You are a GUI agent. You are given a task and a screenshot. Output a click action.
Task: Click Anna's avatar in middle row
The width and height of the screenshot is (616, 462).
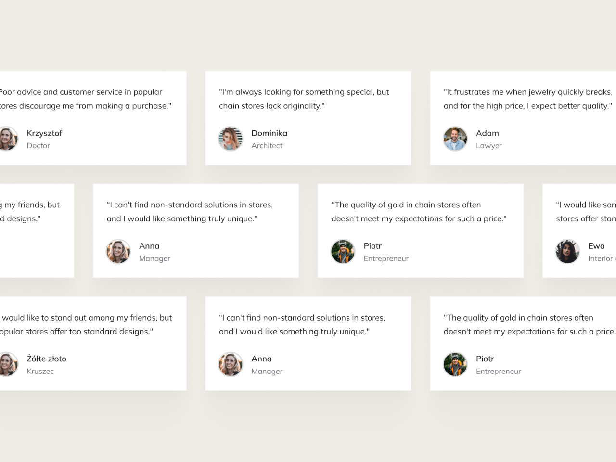[x=118, y=252]
